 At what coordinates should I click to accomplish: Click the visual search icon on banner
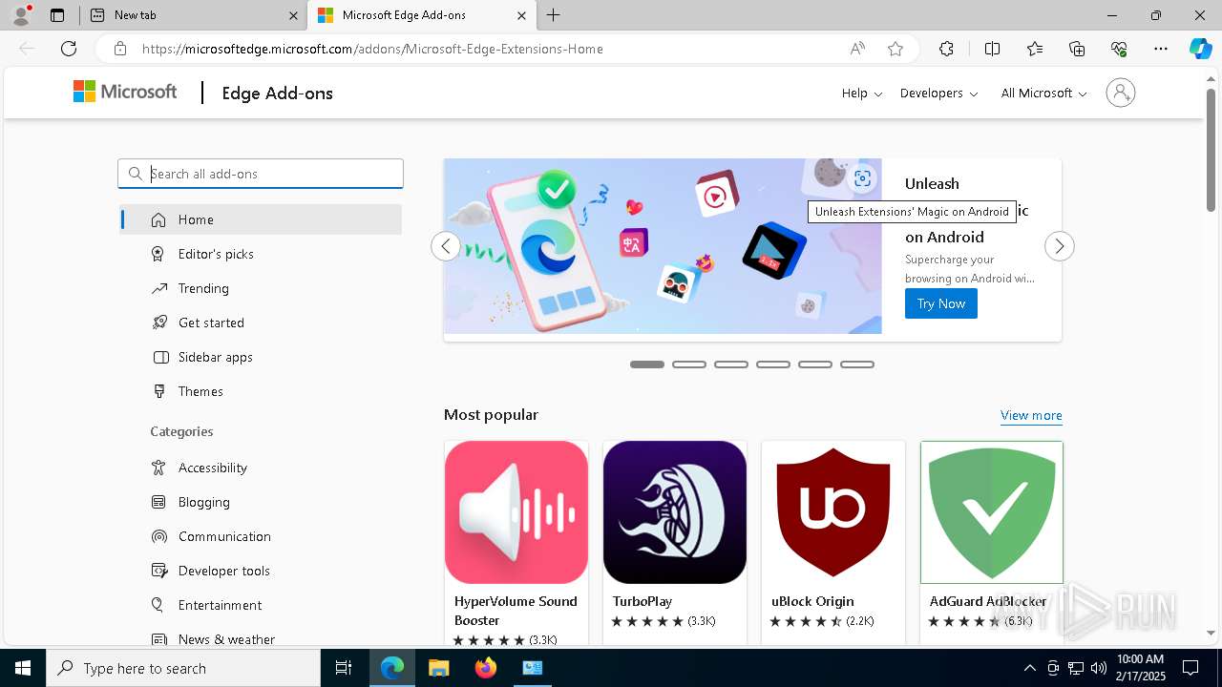pos(862,178)
